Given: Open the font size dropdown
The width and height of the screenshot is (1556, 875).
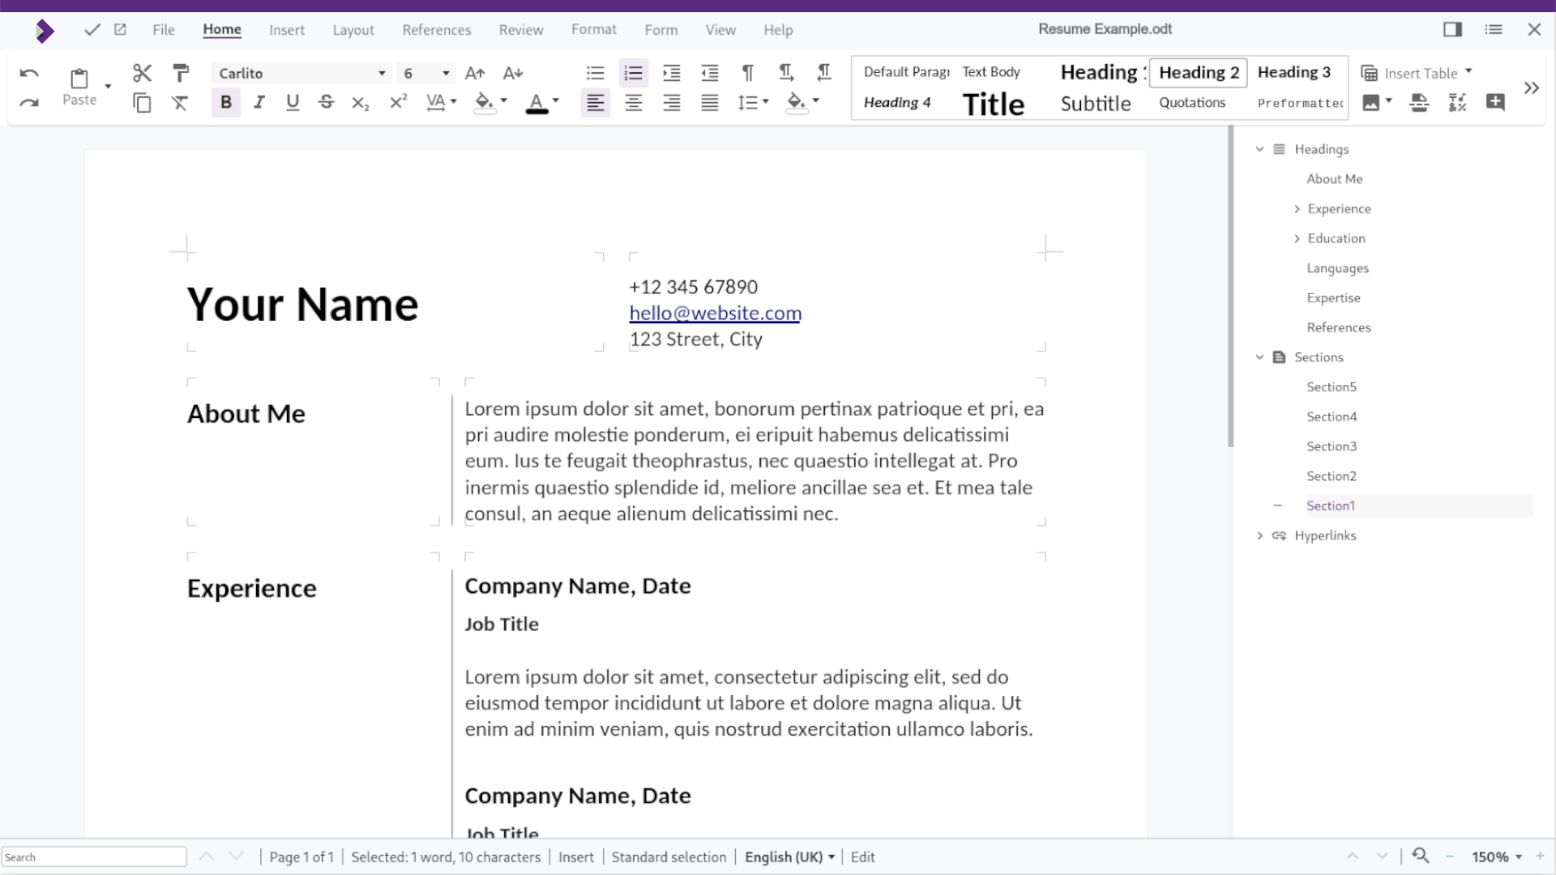Looking at the screenshot, I should click(446, 74).
